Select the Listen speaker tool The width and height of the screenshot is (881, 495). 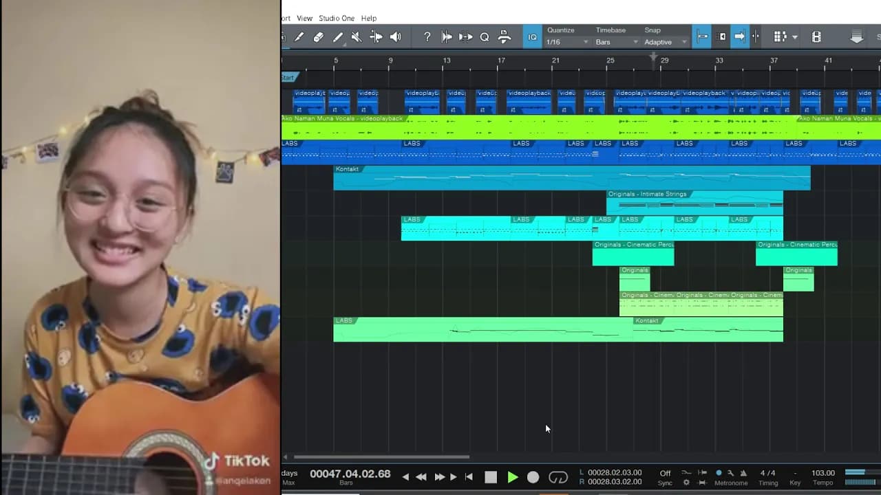click(396, 37)
